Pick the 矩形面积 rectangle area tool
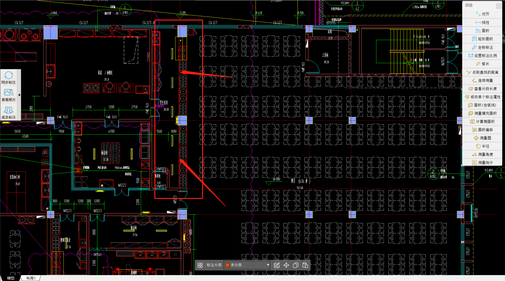Screen dimensions: 505x281 coord(482,39)
